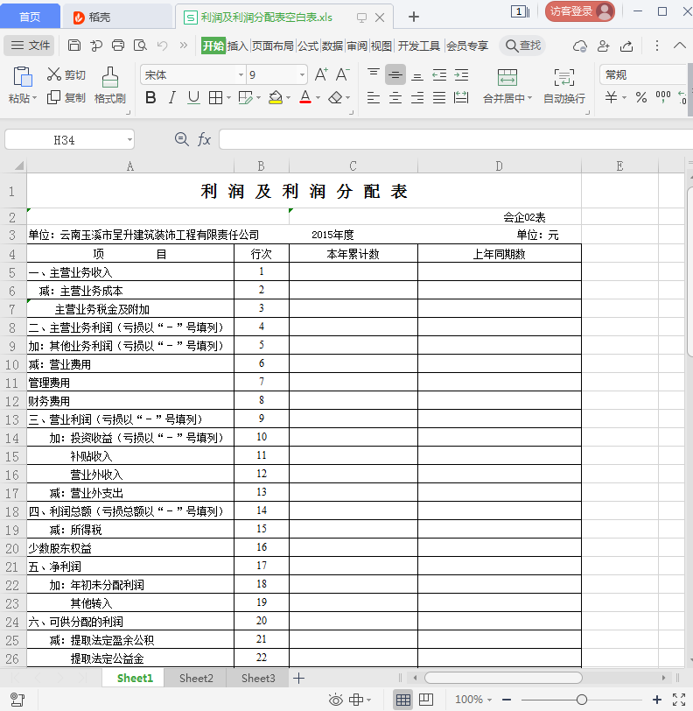Image resolution: width=693 pixels, height=711 pixels.
Task: Switch to the 公式 ribbon tab
Action: point(308,46)
